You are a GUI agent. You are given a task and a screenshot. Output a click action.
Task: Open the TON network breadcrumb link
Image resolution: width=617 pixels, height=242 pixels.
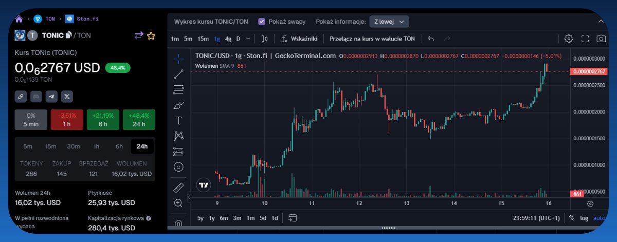pos(44,19)
